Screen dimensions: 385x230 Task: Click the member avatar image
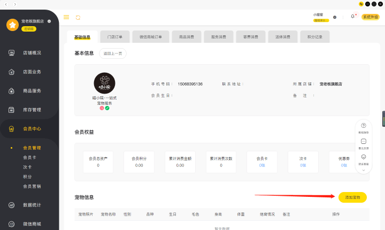(x=104, y=83)
